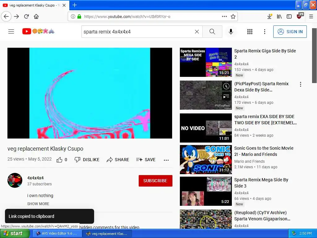This screenshot has width=317, height=238.
Task: Expand description with SHOW MORE
Action: (38, 204)
